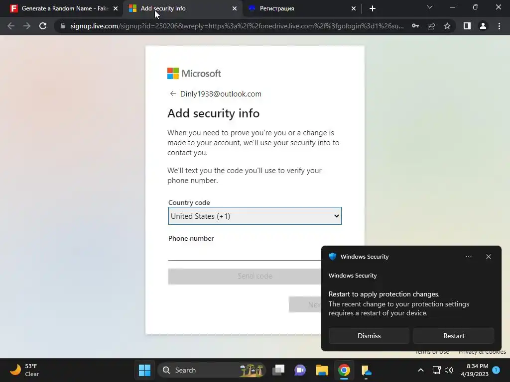Click the taskbar Search box
The width and height of the screenshot is (510, 382).
coord(212,370)
